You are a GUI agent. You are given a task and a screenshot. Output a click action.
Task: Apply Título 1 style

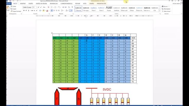click(x=94, y=9)
